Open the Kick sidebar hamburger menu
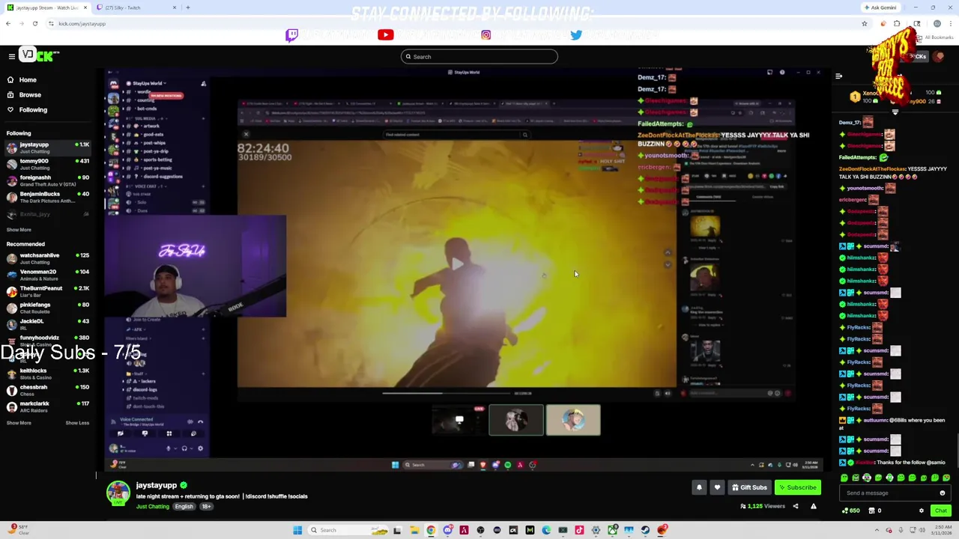Screen dimensions: 959x539 click(x=12, y=56)
